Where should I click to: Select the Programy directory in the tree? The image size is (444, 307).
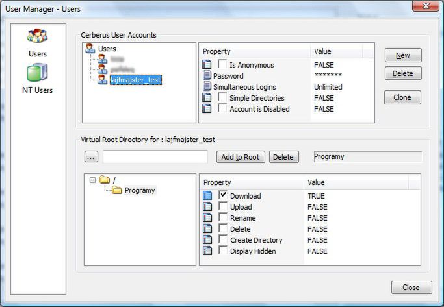pyautogui.click(x=140, y=190)
